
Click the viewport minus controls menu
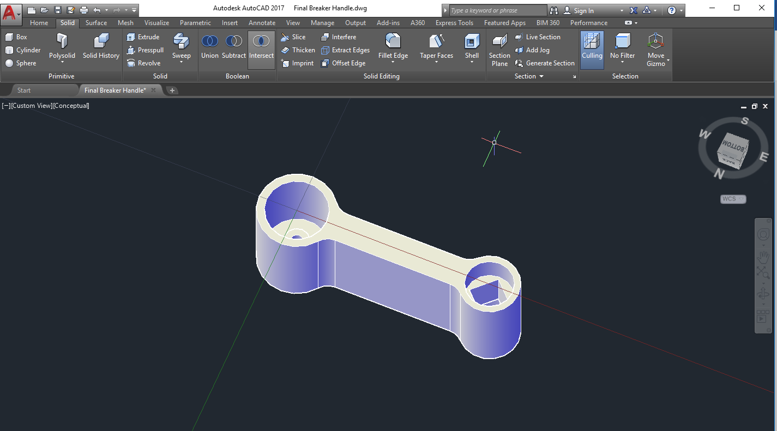pos(6,106)
